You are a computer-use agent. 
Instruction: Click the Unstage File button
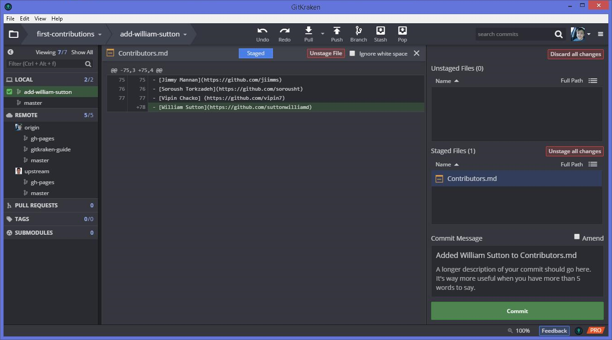(326, 53)
